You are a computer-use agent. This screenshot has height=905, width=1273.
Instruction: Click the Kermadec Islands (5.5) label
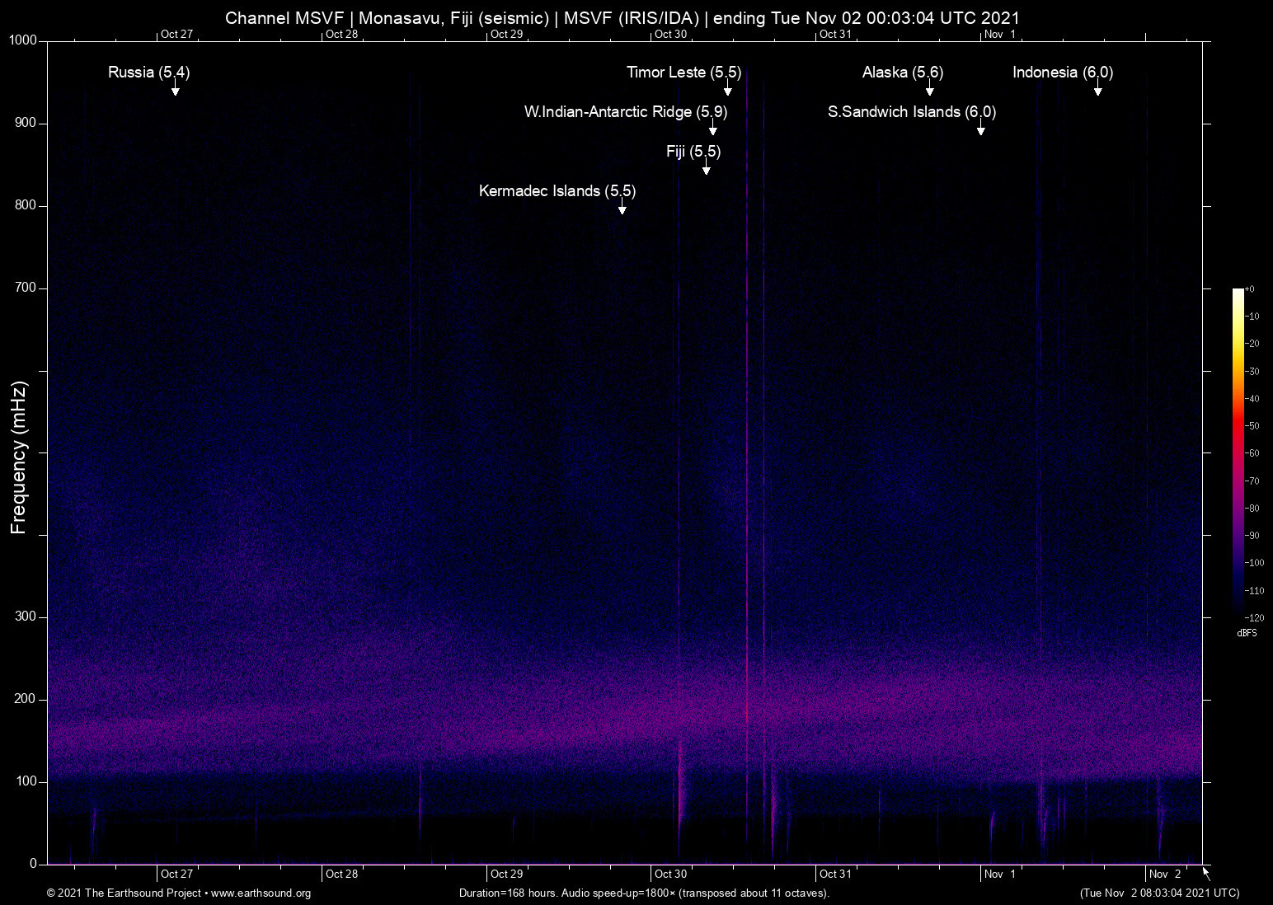click(557, 190)
